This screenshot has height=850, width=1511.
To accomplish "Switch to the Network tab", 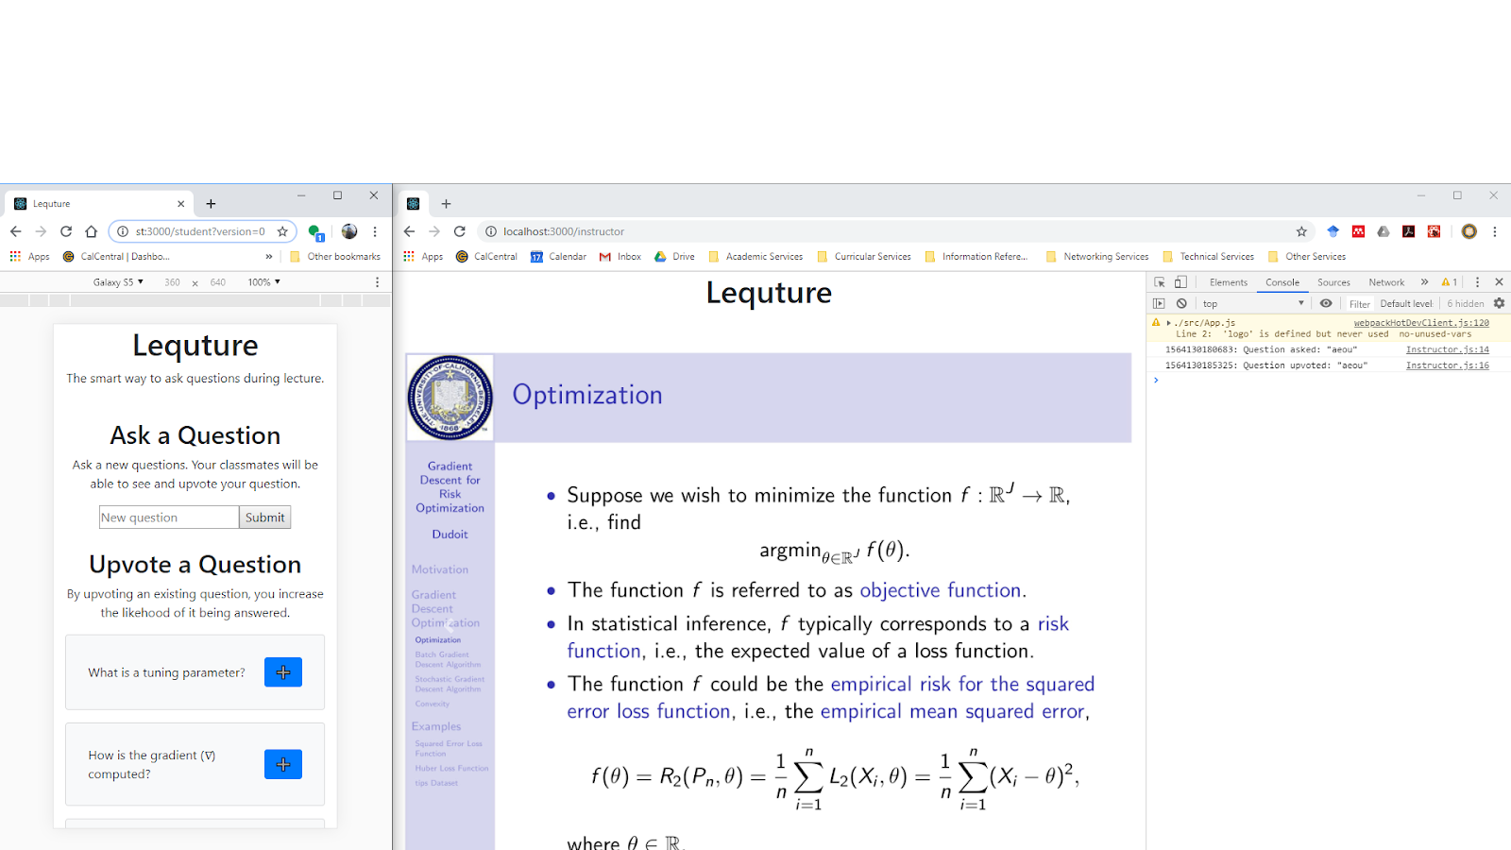I will (x=1386, y=282).
